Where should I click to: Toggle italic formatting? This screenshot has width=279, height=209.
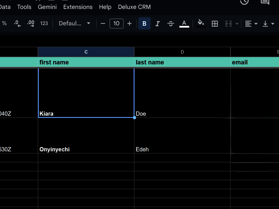157,23
